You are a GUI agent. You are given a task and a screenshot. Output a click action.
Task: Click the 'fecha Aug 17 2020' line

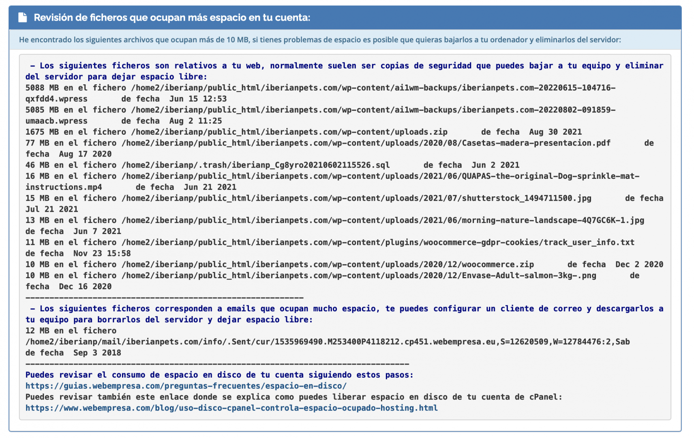(69, 154)
